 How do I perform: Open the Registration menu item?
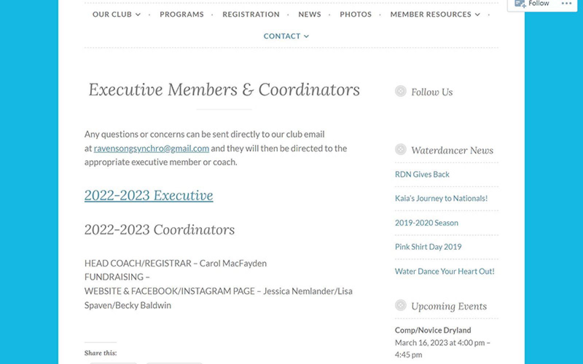pyautogui.click(x=251, y=14)
